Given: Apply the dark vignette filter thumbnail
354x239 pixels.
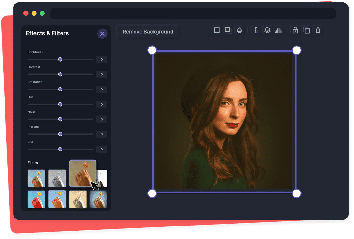Looking at the screenshot, I should pos(98,199).
